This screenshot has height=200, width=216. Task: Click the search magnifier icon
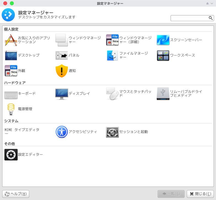coord(210,18)
